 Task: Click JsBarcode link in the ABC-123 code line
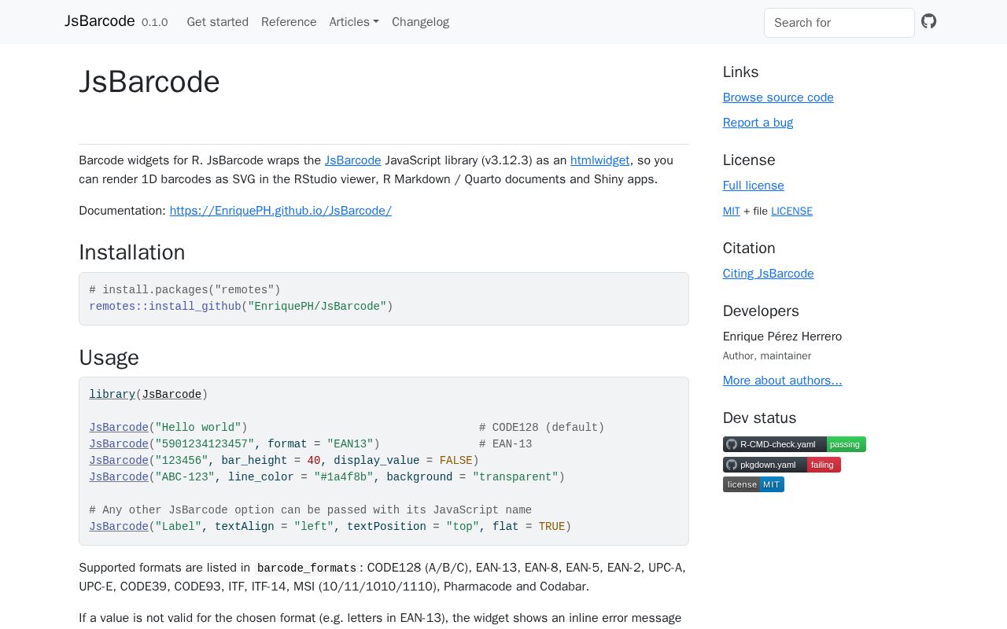119,477
